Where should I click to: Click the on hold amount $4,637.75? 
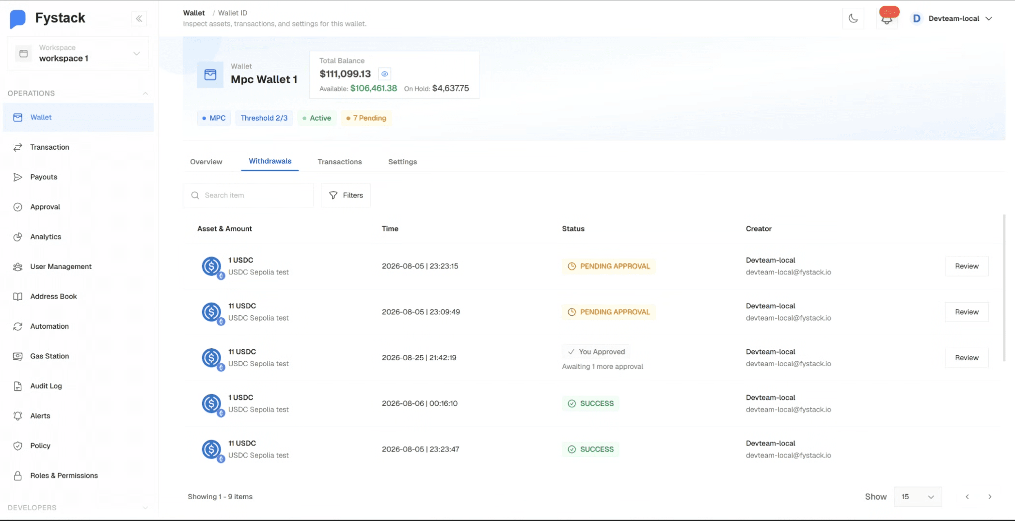pyautogui.click(x=450, y=88)
